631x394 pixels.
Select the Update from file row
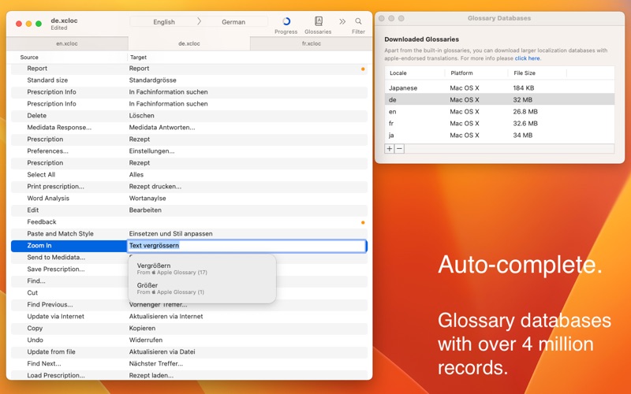point(189,351)
